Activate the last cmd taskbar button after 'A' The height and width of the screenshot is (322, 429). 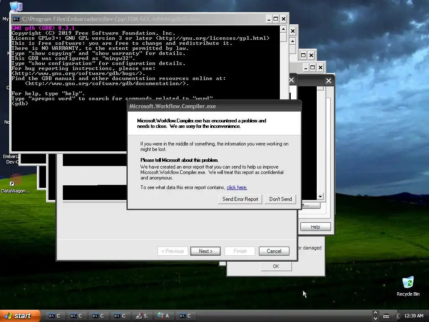[185, 316]
